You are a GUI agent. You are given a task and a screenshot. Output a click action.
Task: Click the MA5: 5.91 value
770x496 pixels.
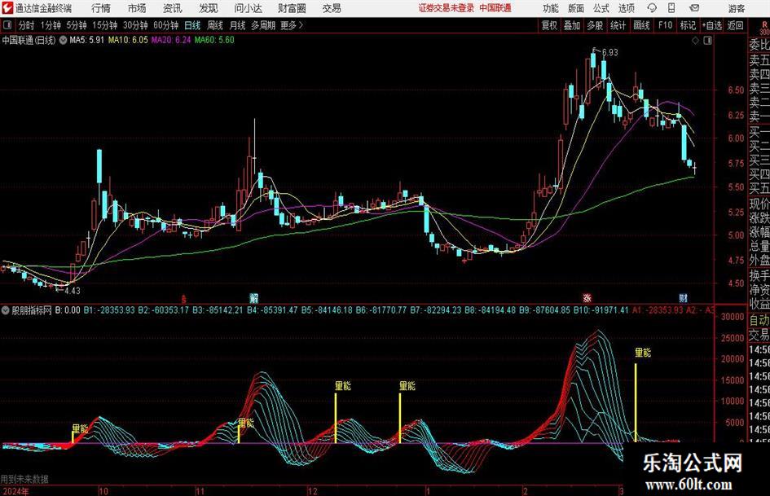pyautogui.click(x=87, y=40)
